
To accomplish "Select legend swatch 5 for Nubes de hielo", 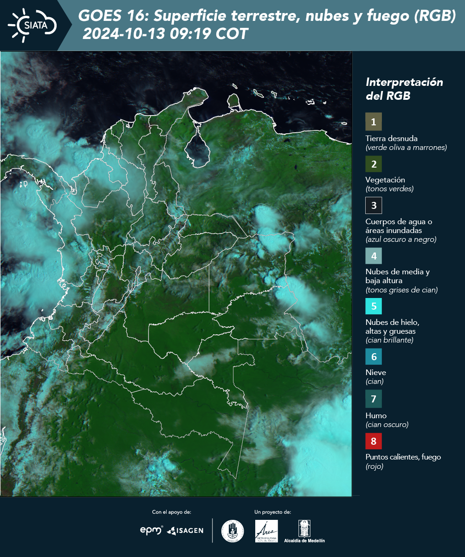I will click(374, 306).
